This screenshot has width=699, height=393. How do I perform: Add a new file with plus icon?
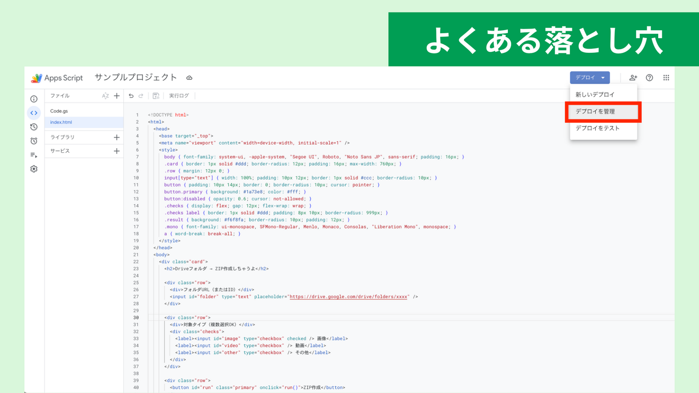117,96
